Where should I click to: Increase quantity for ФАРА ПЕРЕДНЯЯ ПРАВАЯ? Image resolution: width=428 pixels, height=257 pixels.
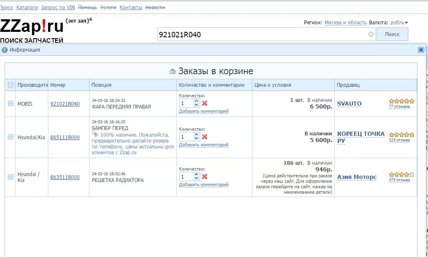click(196, 101)
